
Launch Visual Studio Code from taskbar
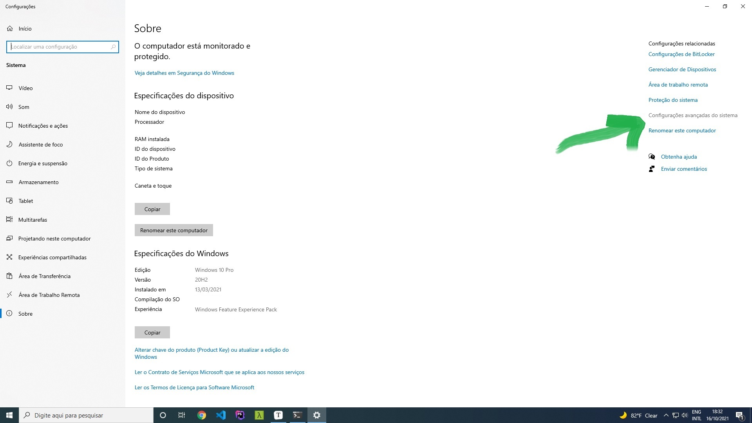221,415
